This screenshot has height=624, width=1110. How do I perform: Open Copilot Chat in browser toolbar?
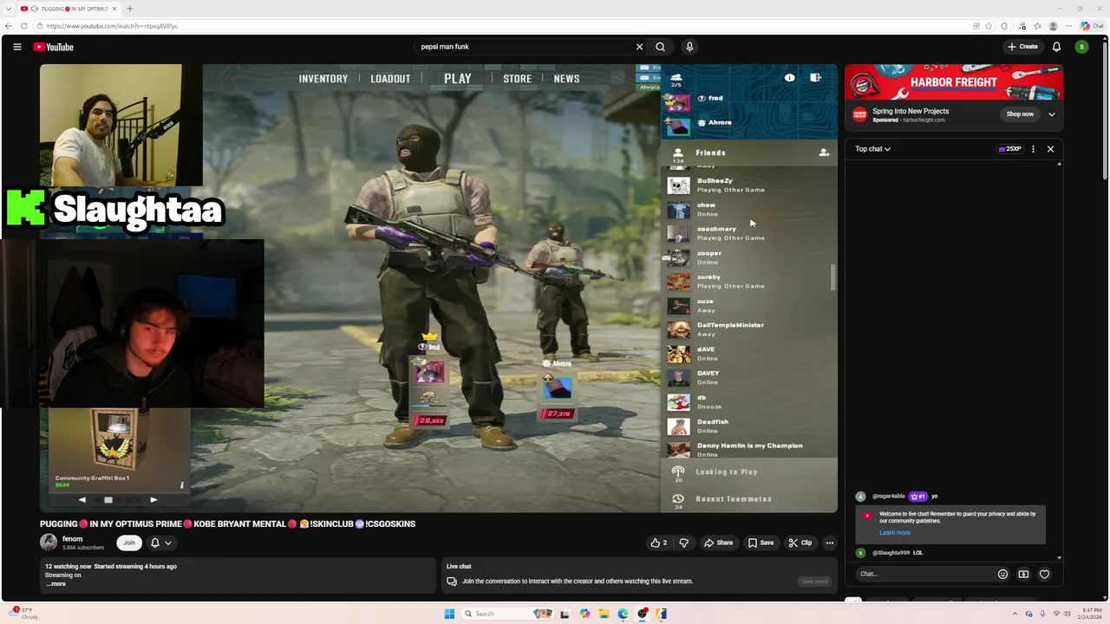[1092, 26]
